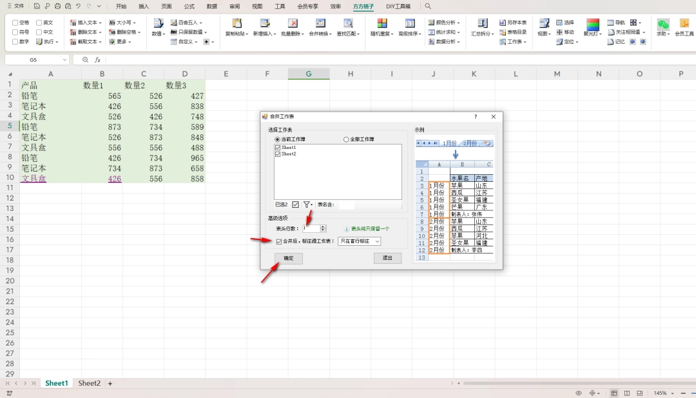Image resolution: width=696 pixels, height=398 pixels.
Task: Enable the 聚光灯 (Spotlight) feature icon
Action: click(592, 26)
